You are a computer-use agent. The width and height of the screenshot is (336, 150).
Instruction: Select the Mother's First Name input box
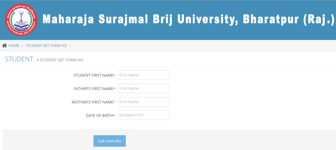point(144,102)
